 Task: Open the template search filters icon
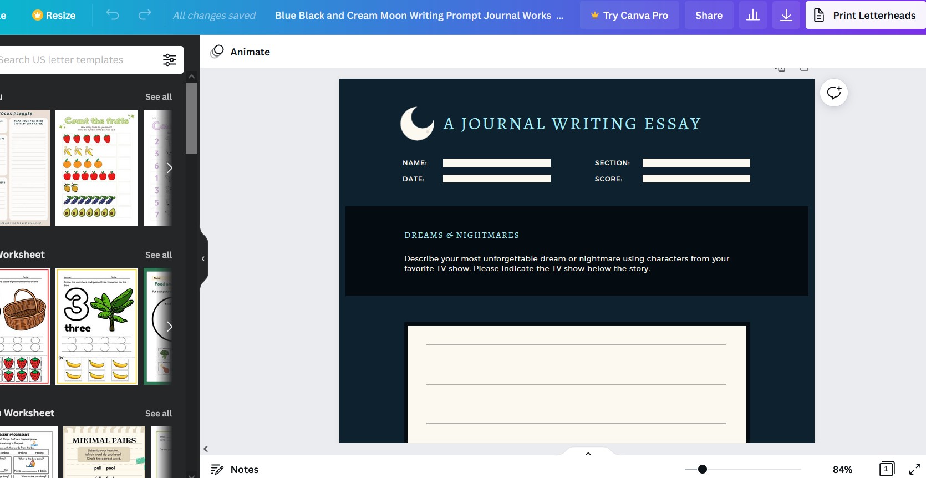point(170,60)
